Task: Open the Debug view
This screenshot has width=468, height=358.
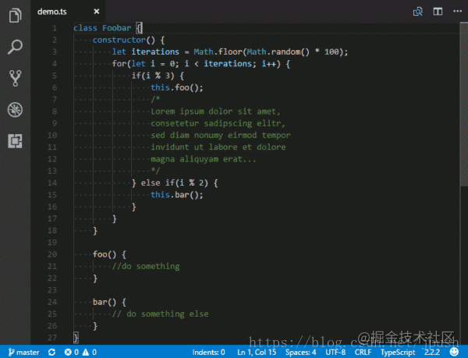Action: click(15, 109)
